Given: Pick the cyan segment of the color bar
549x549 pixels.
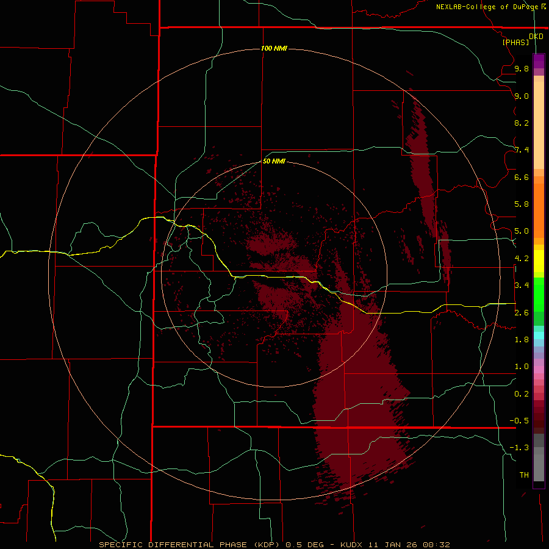Looking at the screenshot, I should tap(539, 335).
